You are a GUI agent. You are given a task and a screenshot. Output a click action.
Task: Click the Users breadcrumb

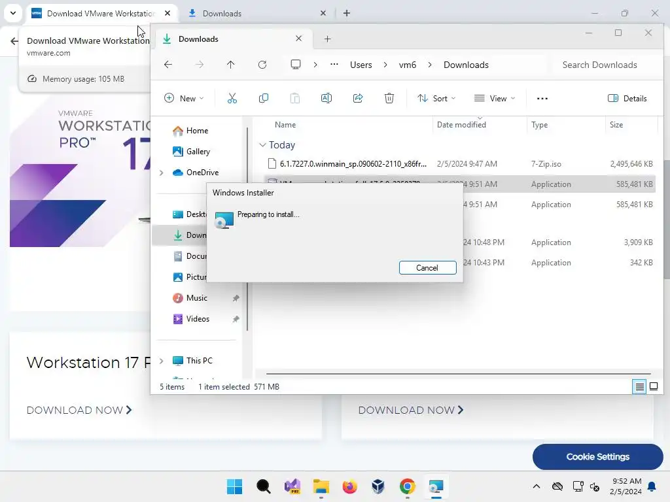tap(361, 65)
